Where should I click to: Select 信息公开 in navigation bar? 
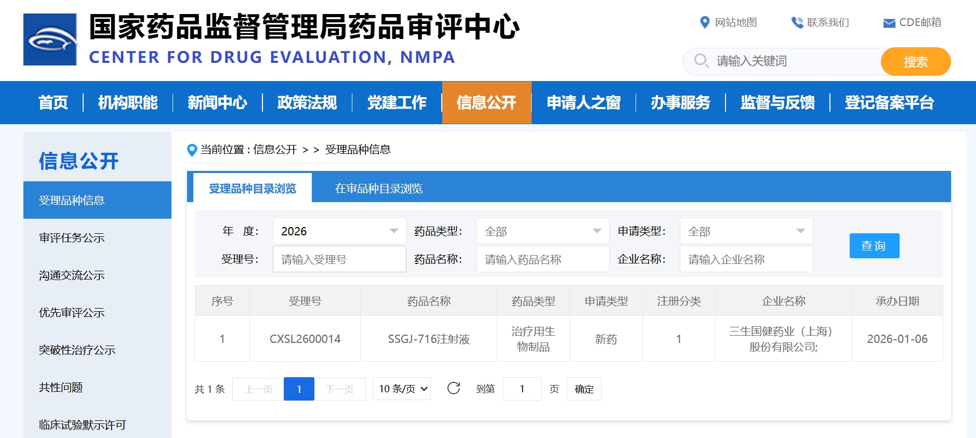pos(486,102)
